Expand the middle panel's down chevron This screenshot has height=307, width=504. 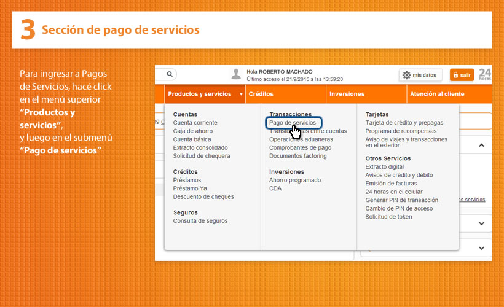point(481,223)
